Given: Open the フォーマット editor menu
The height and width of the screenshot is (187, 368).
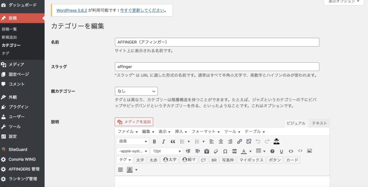Looking at the screenshot, I should (x=205, y=131).
